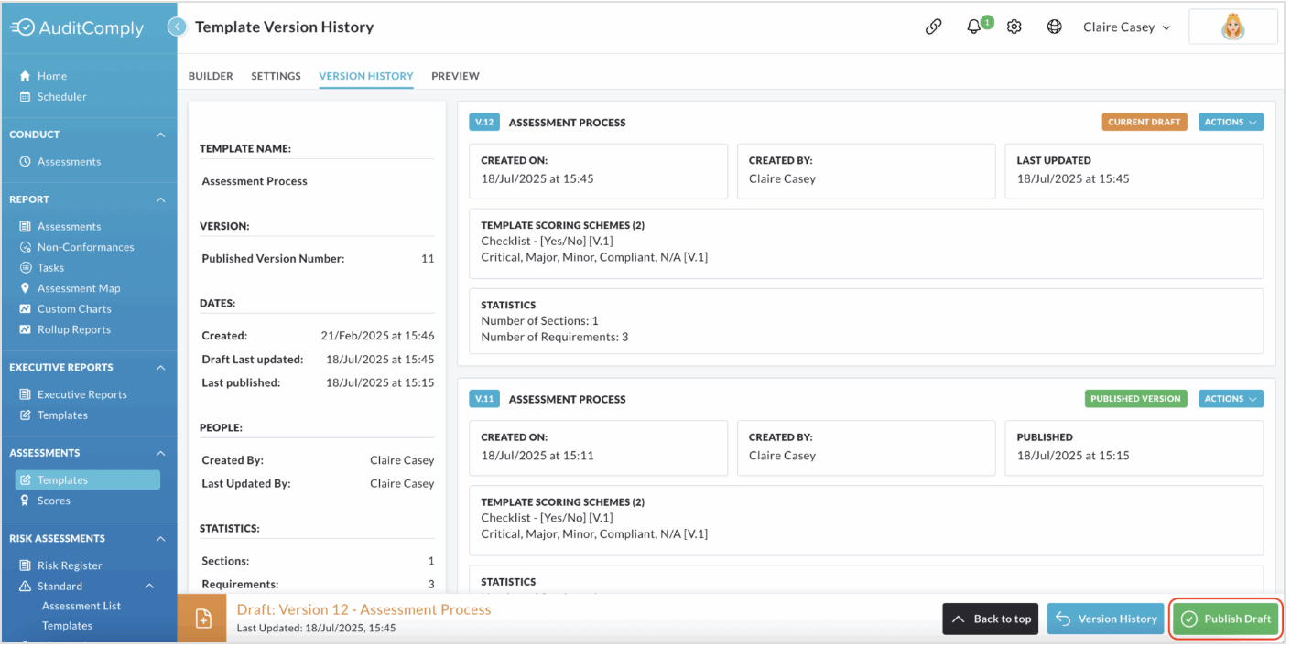Switch to the PREVIEW tab
The width and height of the screenshot is (1291, 646).
pos(455,76)
